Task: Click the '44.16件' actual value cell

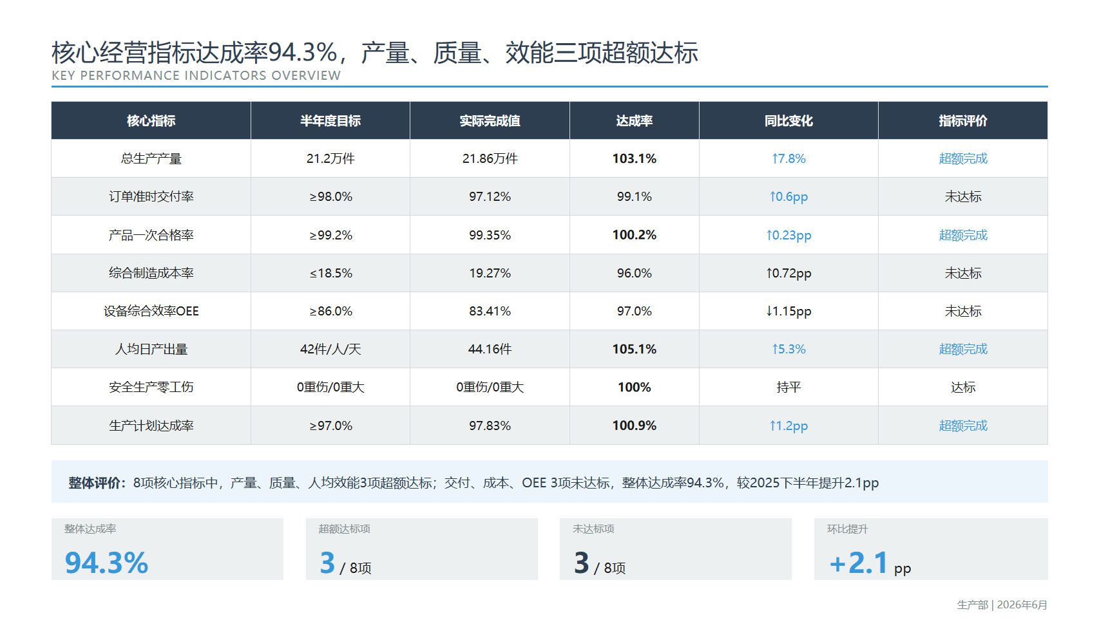Action: click(490, 349)
